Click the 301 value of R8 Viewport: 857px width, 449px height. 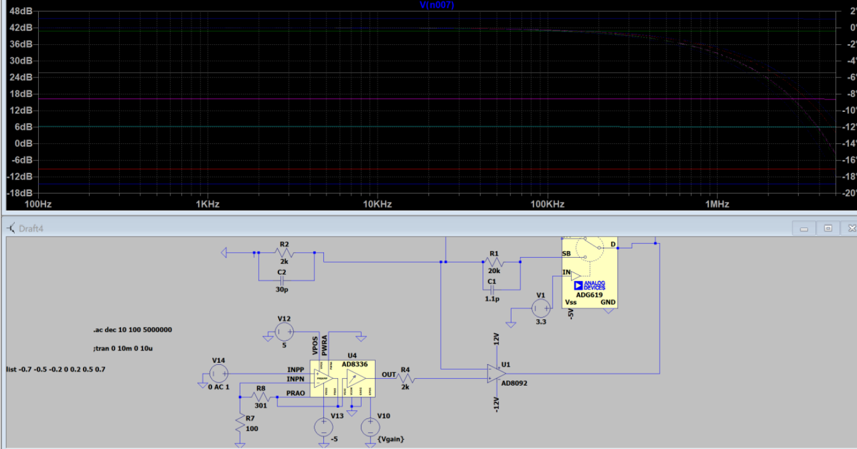click(261, 405)
